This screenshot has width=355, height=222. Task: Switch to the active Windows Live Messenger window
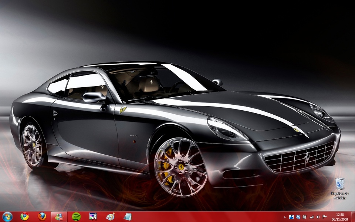pyautogui.click(x=59, y=216)
